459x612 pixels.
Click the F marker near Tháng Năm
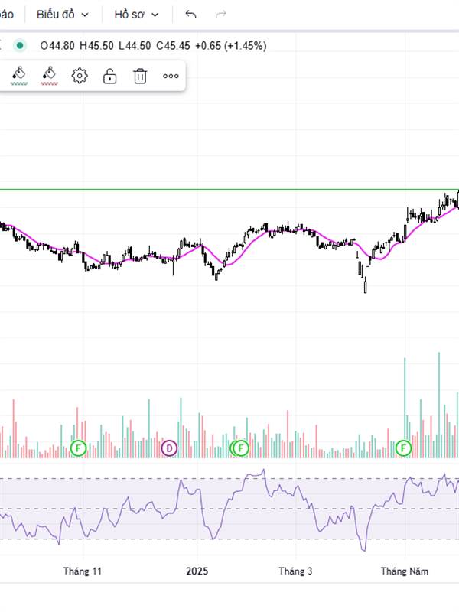tap(403, 448)
